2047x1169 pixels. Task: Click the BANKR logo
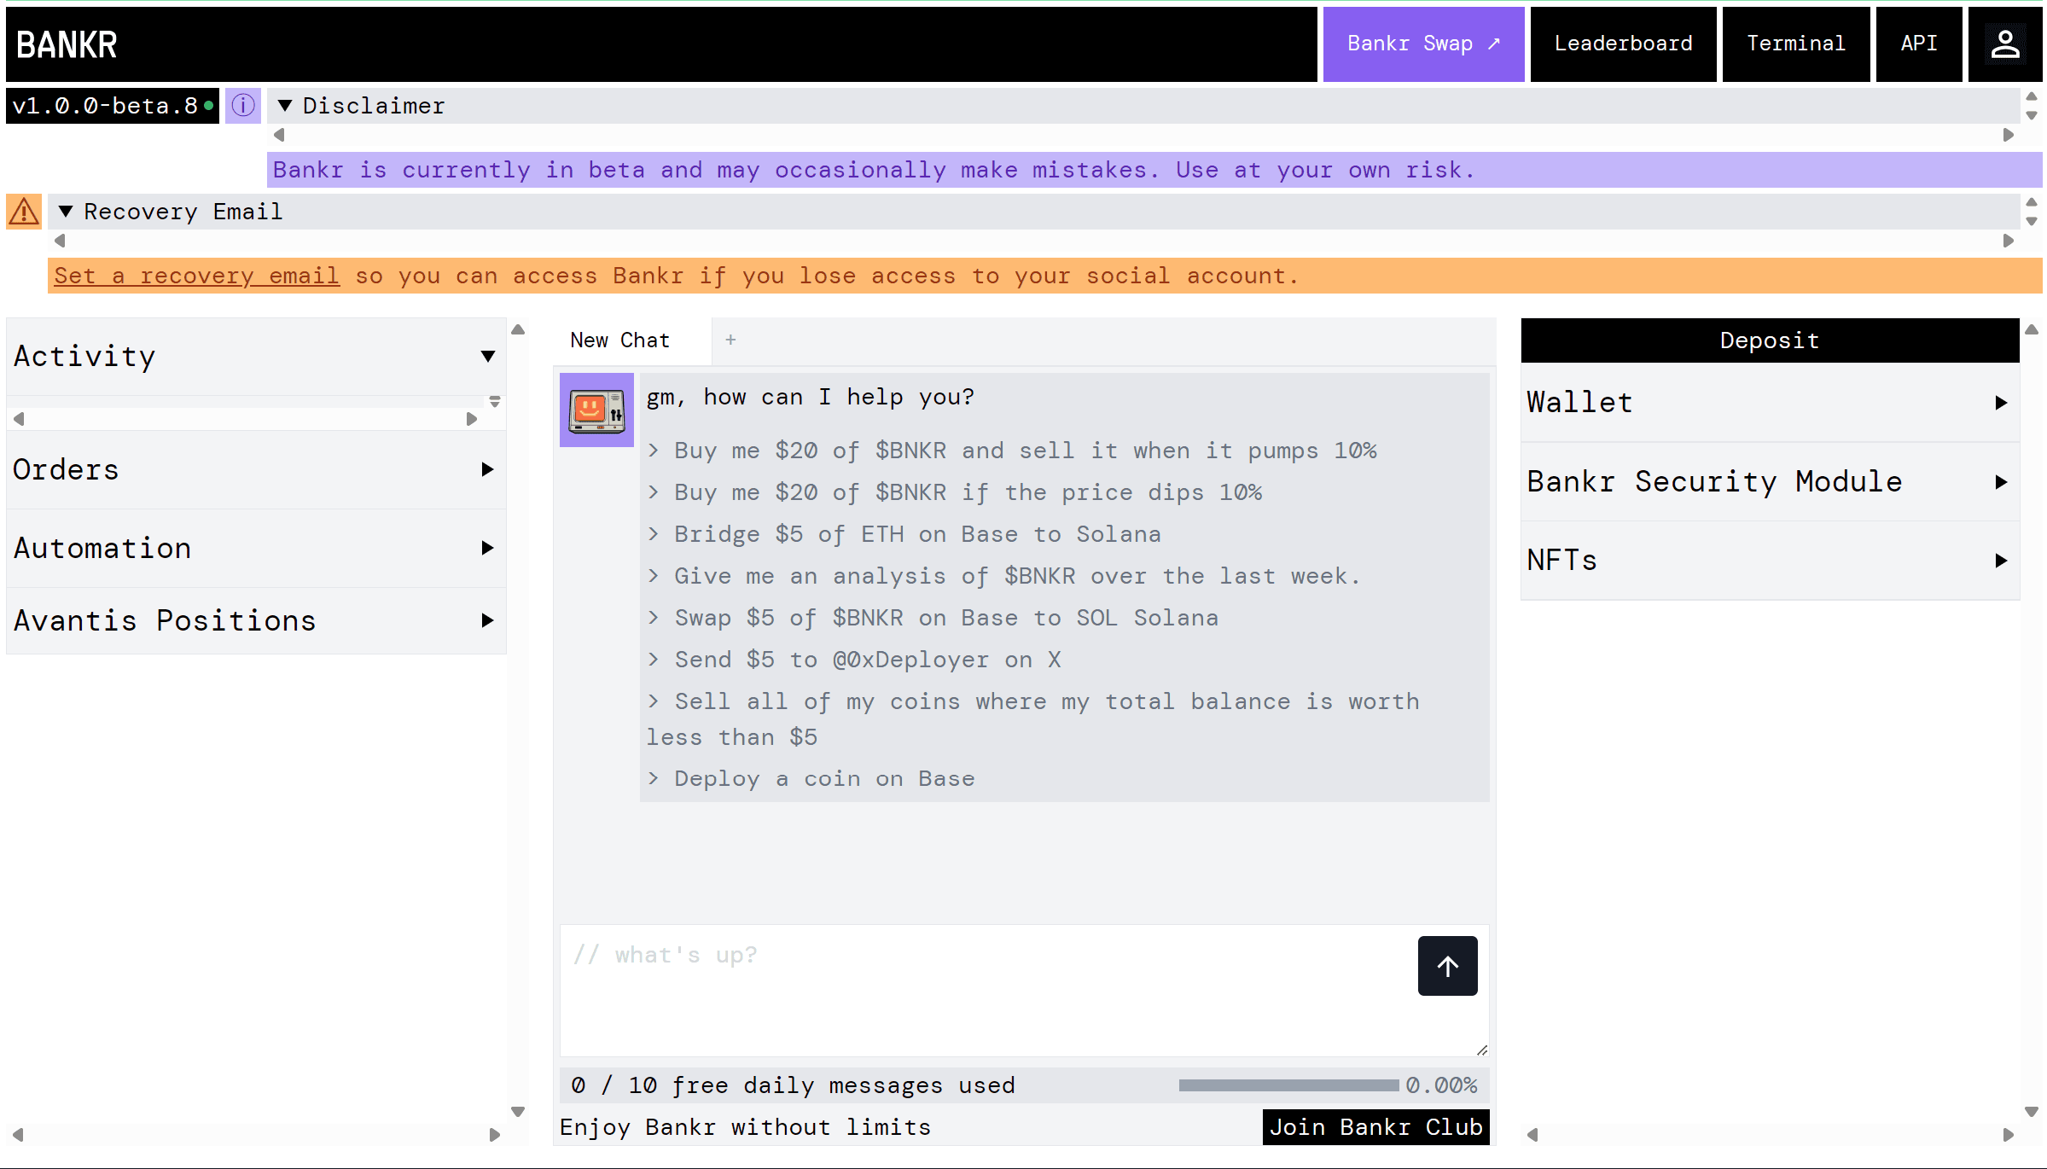[x=67, y=44]
